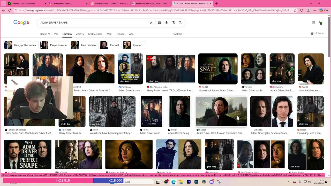Open browser Copilot Chat button
The width and height of the screenshot is (331, 186).
pos(324,10)
